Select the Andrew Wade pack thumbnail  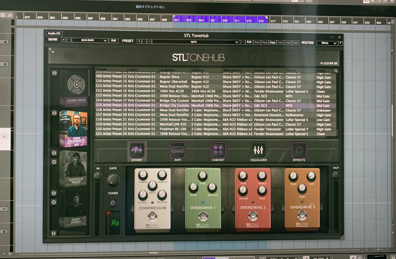[x=73, y=169]
